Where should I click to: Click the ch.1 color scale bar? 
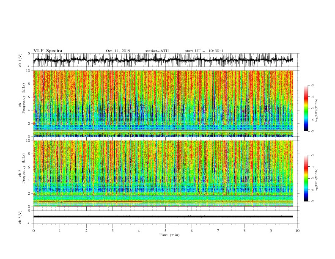coord(306,108)
